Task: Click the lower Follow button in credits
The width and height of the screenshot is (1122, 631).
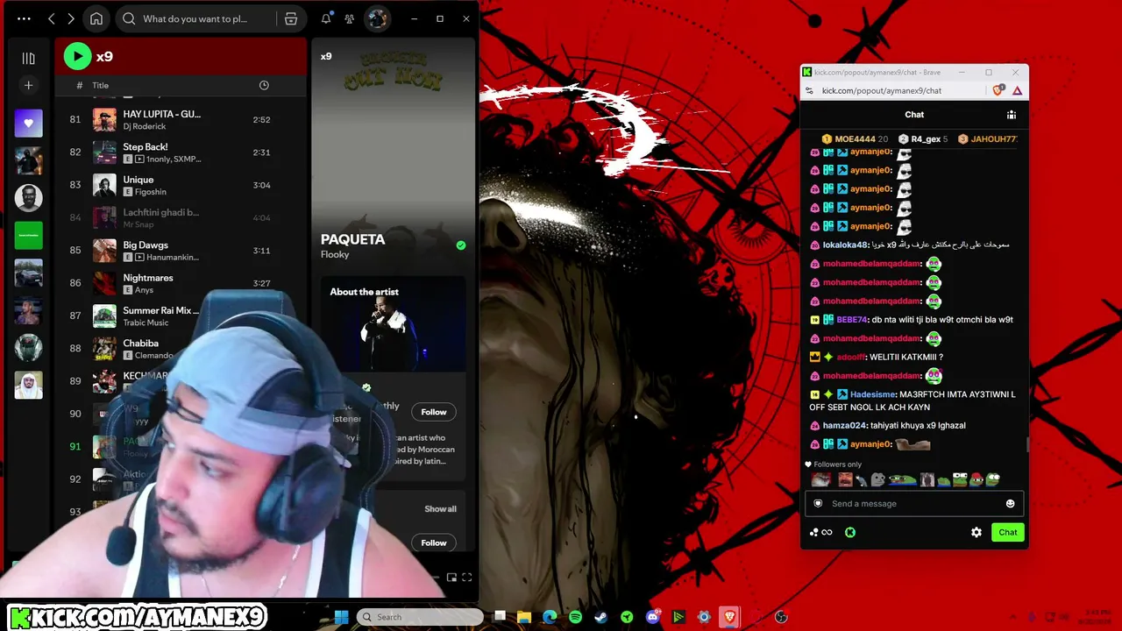Action: coord(434,542)
